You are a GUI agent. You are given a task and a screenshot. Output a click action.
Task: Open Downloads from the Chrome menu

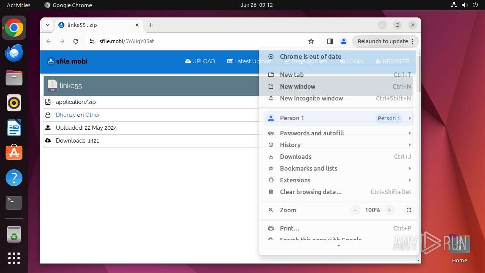pos(339,157)
